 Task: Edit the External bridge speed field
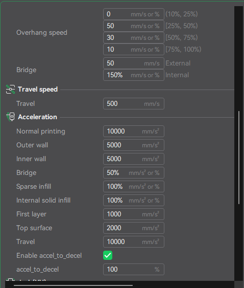pos(134,63)
